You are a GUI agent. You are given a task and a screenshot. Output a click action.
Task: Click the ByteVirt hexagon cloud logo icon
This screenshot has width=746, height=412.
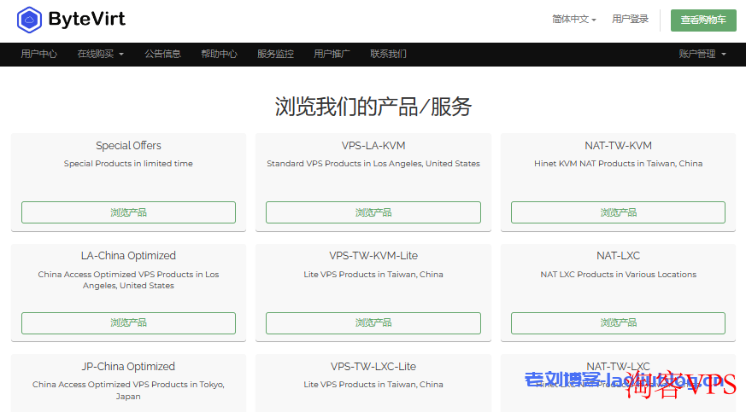click(30, 20)
